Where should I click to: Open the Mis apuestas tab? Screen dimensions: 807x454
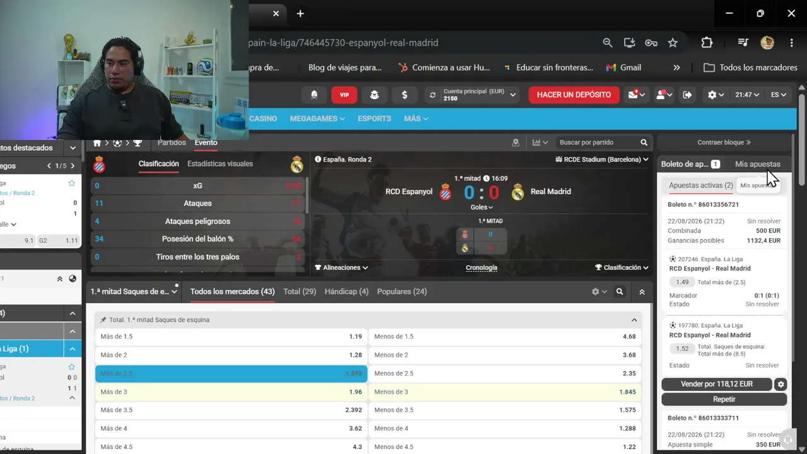coord(758,164)
